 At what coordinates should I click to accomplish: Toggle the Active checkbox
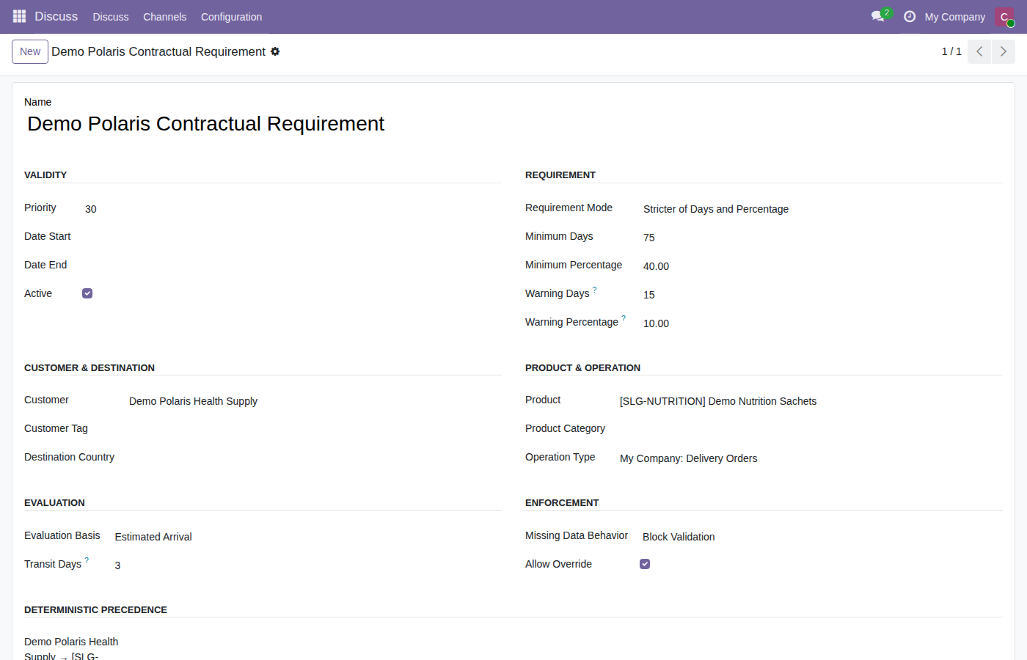(87, 293)
